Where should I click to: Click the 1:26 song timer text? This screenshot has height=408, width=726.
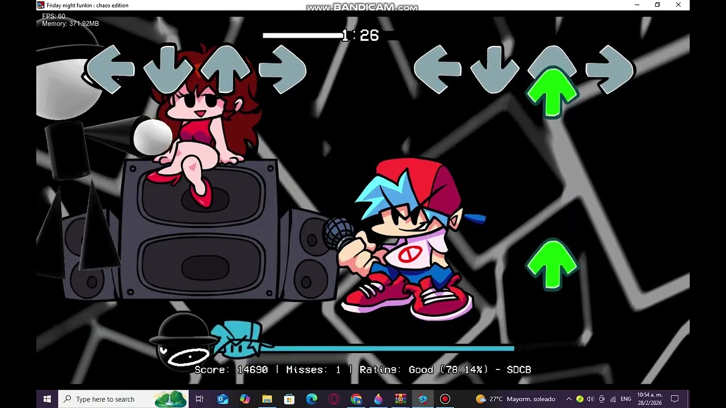coord(360,35)
